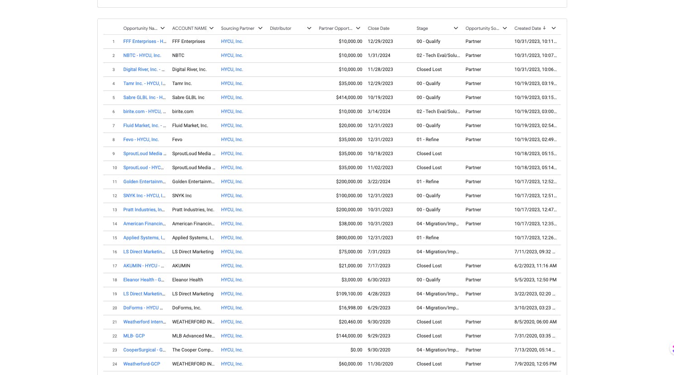Open LS Direct Marketing opportunity in row 19

click(x=144, y=294)
